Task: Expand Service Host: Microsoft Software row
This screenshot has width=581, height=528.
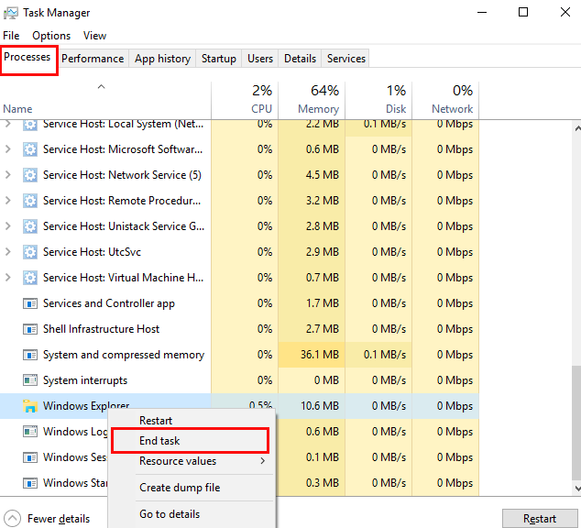Action: tap(7, 148)
